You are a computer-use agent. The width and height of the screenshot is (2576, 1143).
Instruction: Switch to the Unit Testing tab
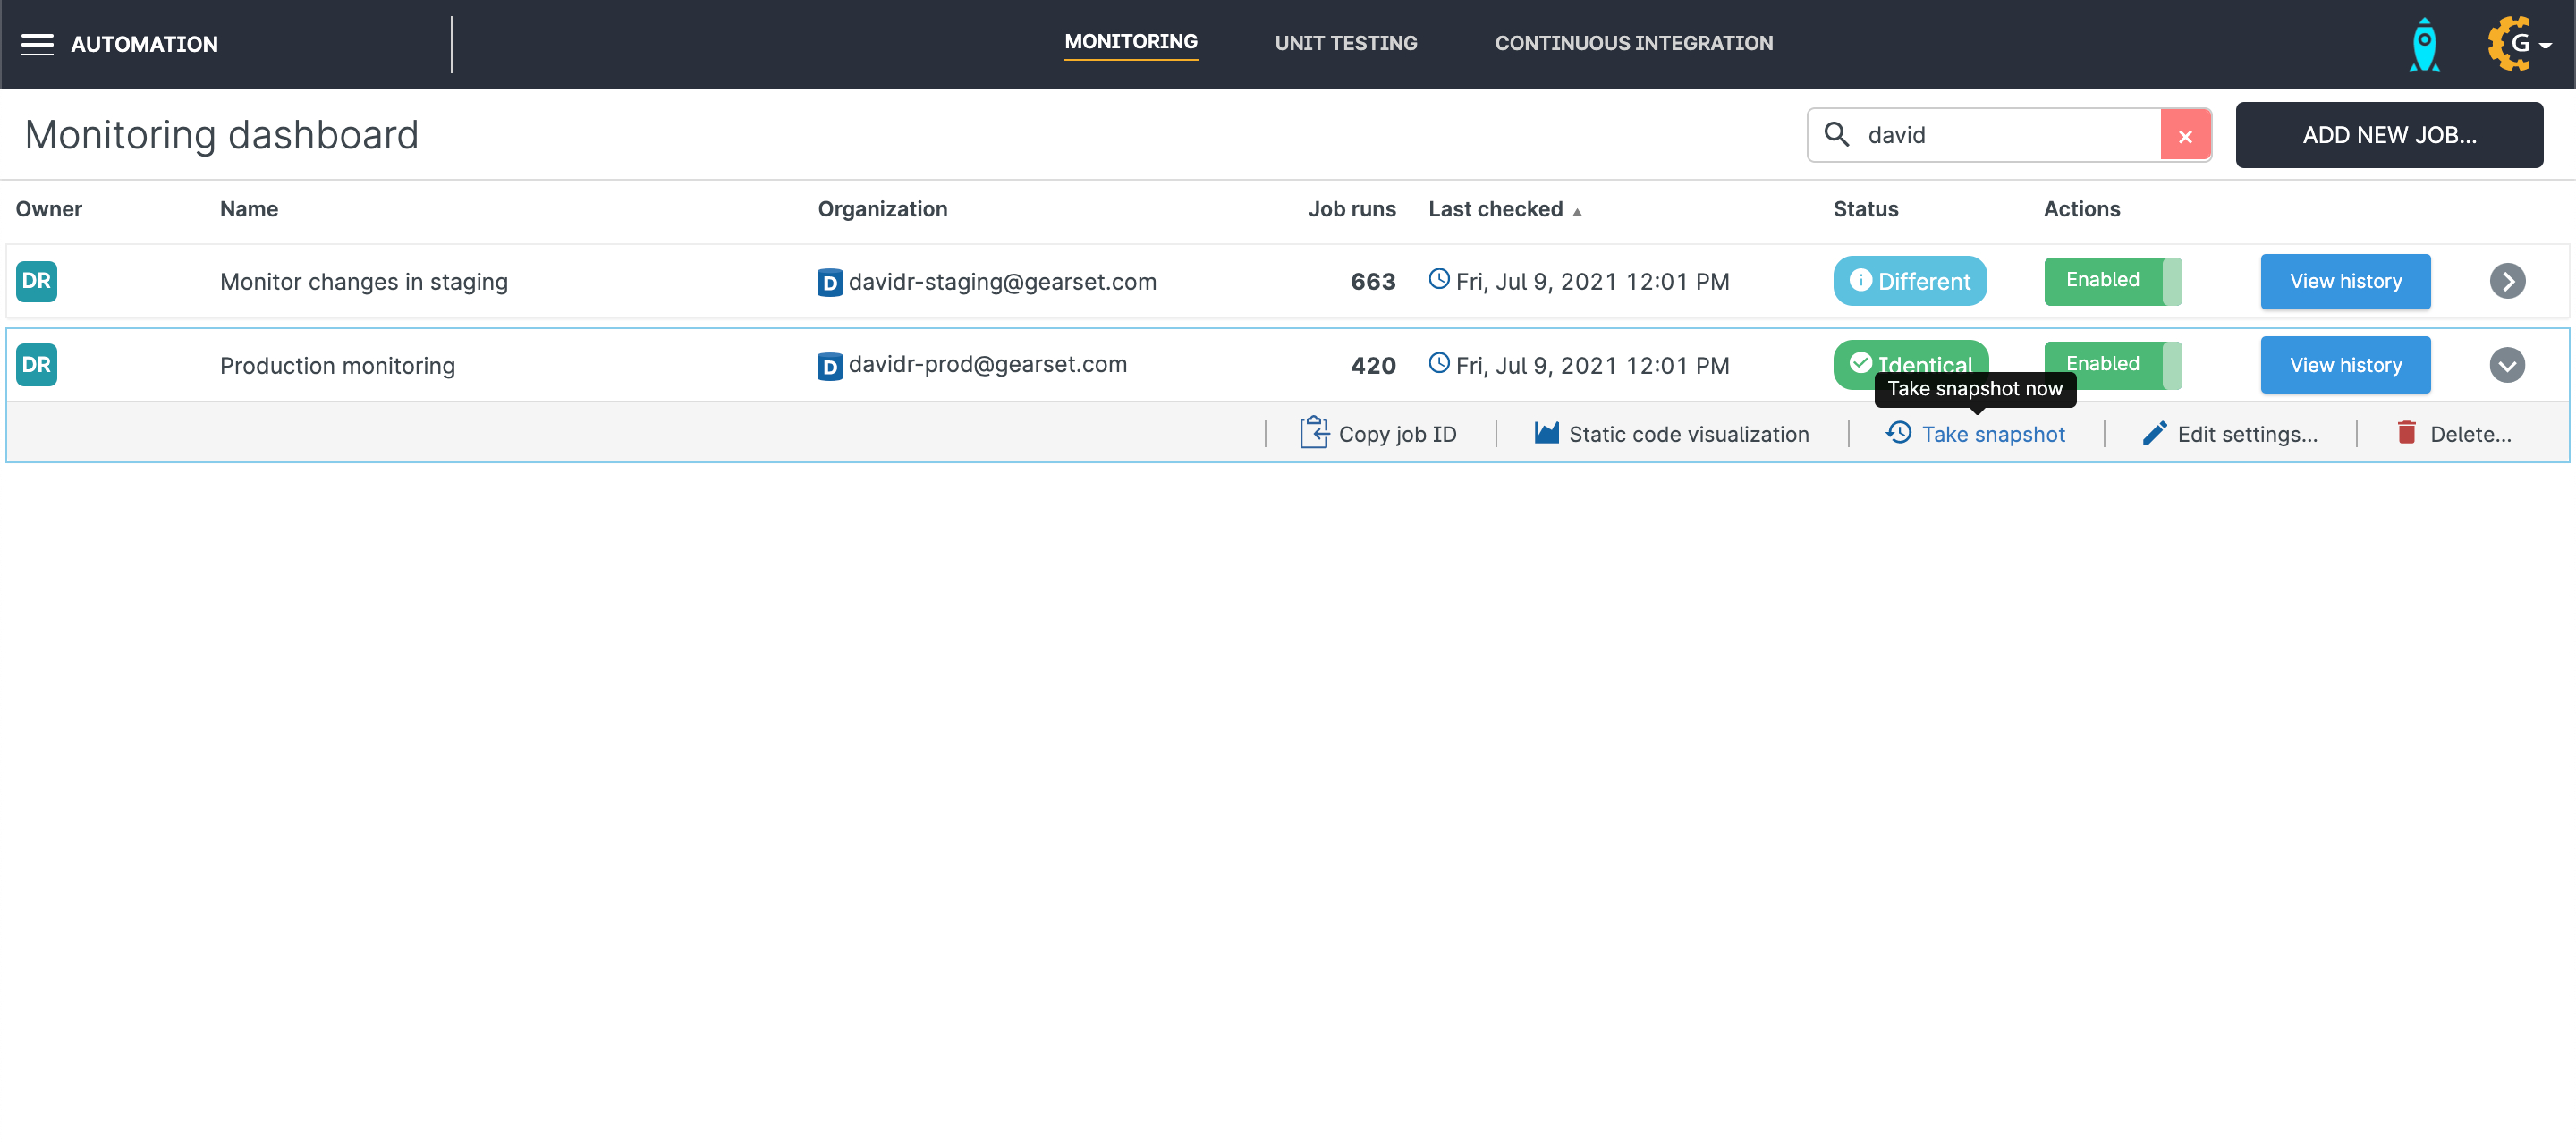(1345, 43)
